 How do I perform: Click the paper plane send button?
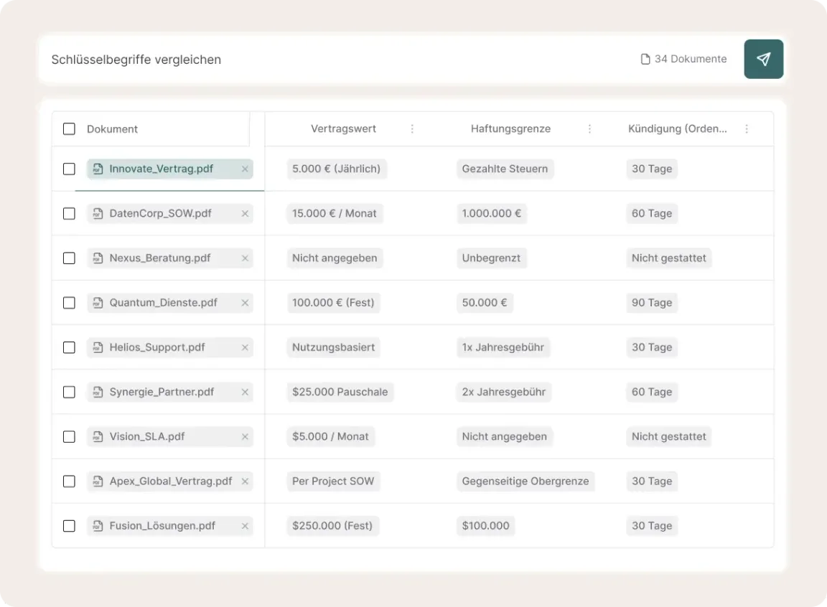763,59
